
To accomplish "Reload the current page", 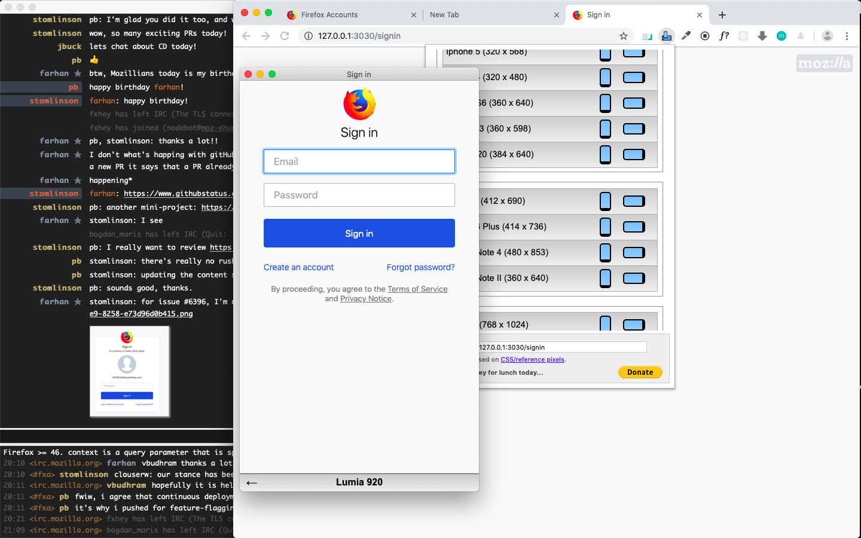I will [285, 36].
